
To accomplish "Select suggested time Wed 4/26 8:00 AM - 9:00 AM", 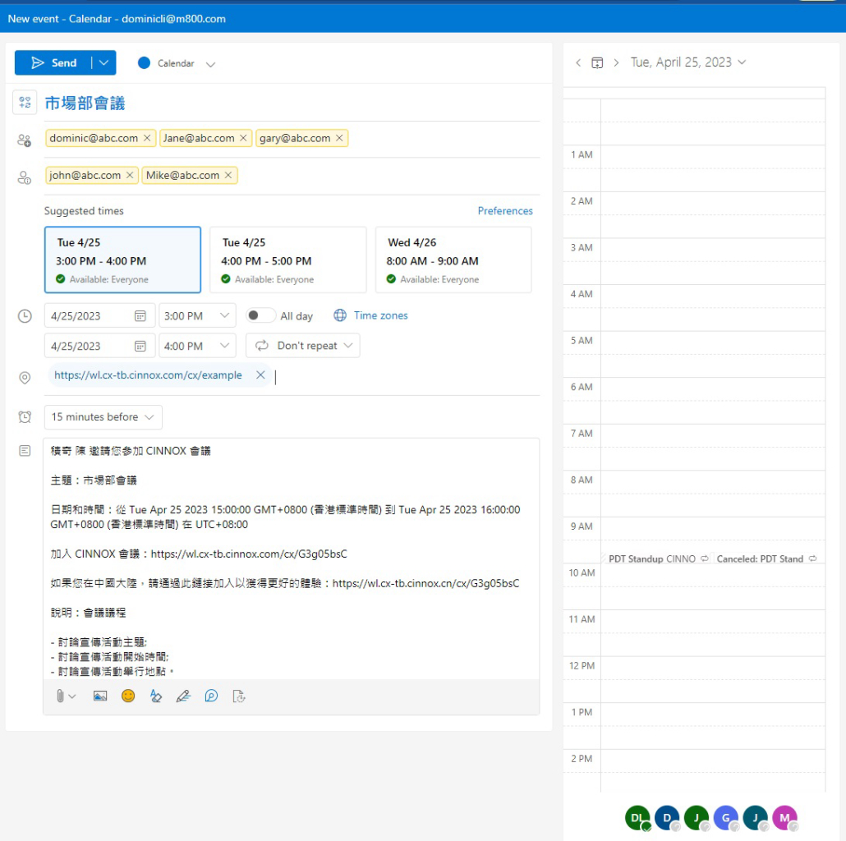I will [453, 260].
